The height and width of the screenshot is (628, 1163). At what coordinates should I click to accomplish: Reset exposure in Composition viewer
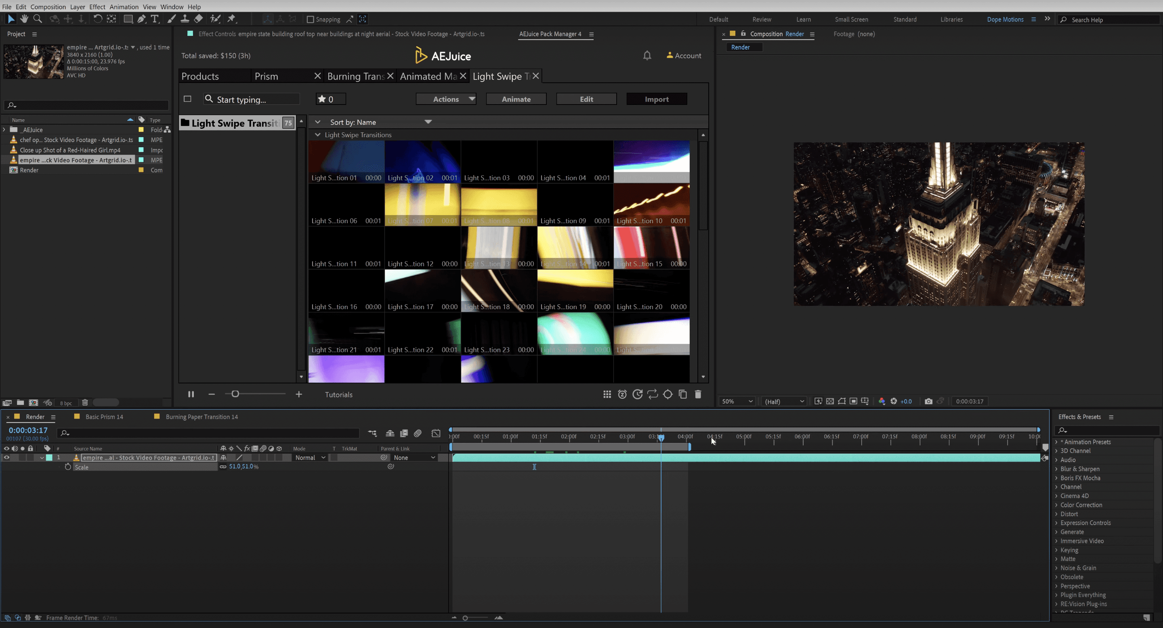894,401
